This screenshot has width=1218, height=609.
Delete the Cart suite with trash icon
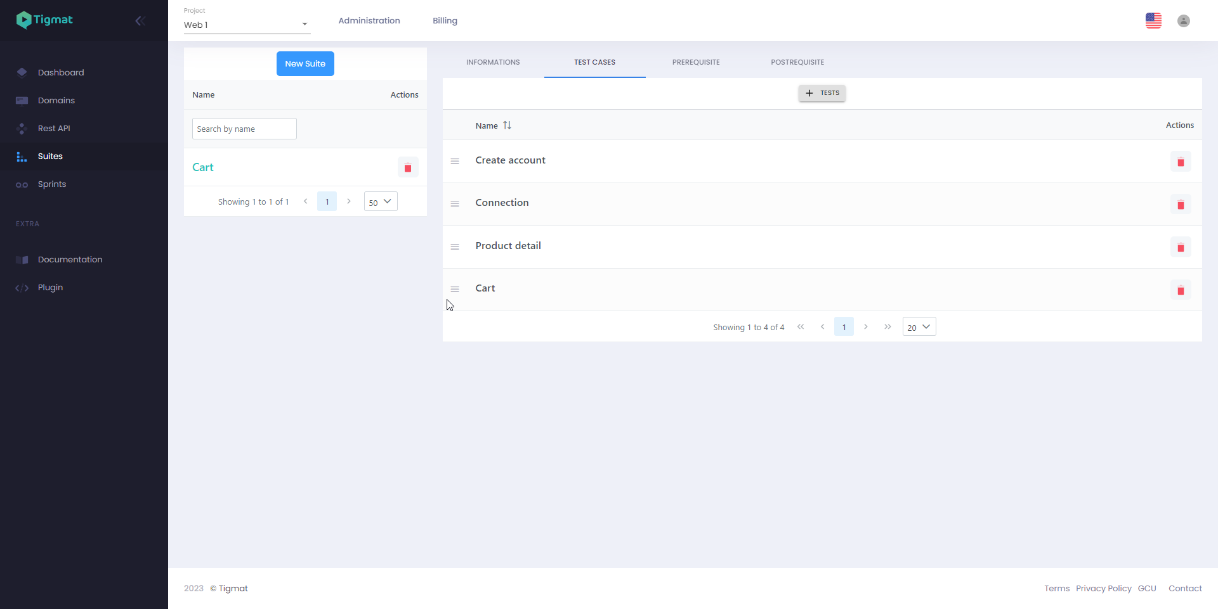click(x=408, y=167)
